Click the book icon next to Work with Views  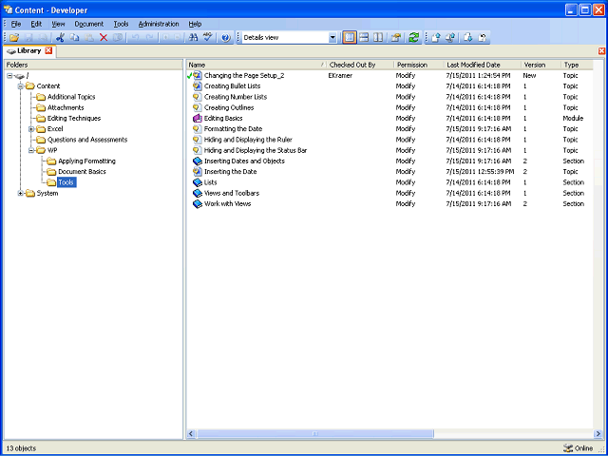(198, 203)
